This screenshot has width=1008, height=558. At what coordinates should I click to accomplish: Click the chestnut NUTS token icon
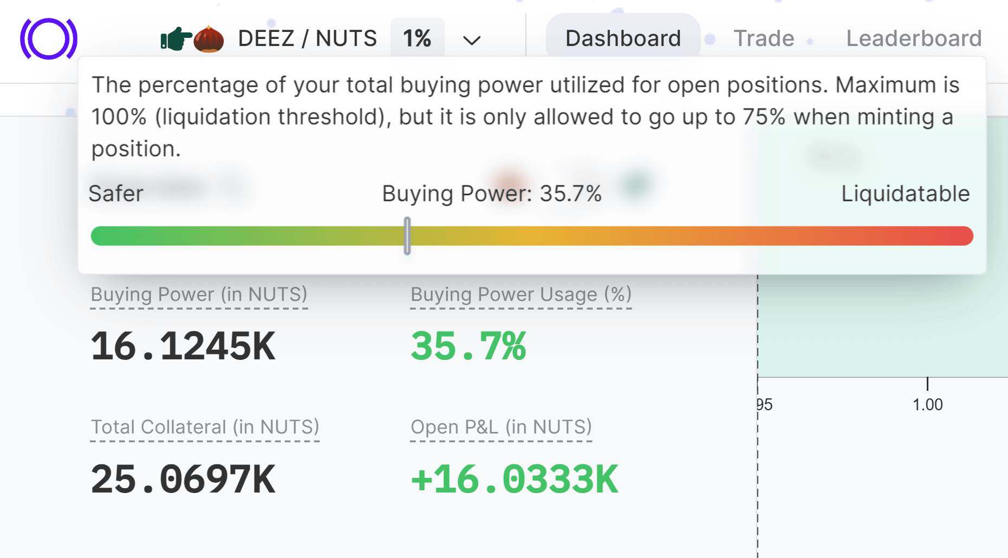pos(209,39)
